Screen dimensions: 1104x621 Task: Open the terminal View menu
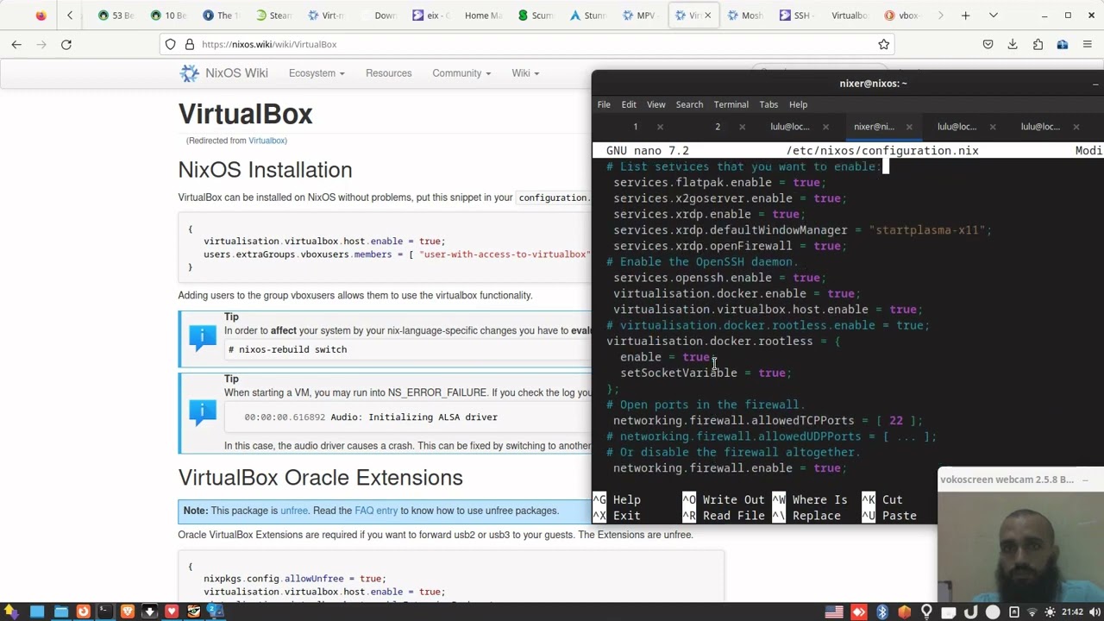pos(655,104)
